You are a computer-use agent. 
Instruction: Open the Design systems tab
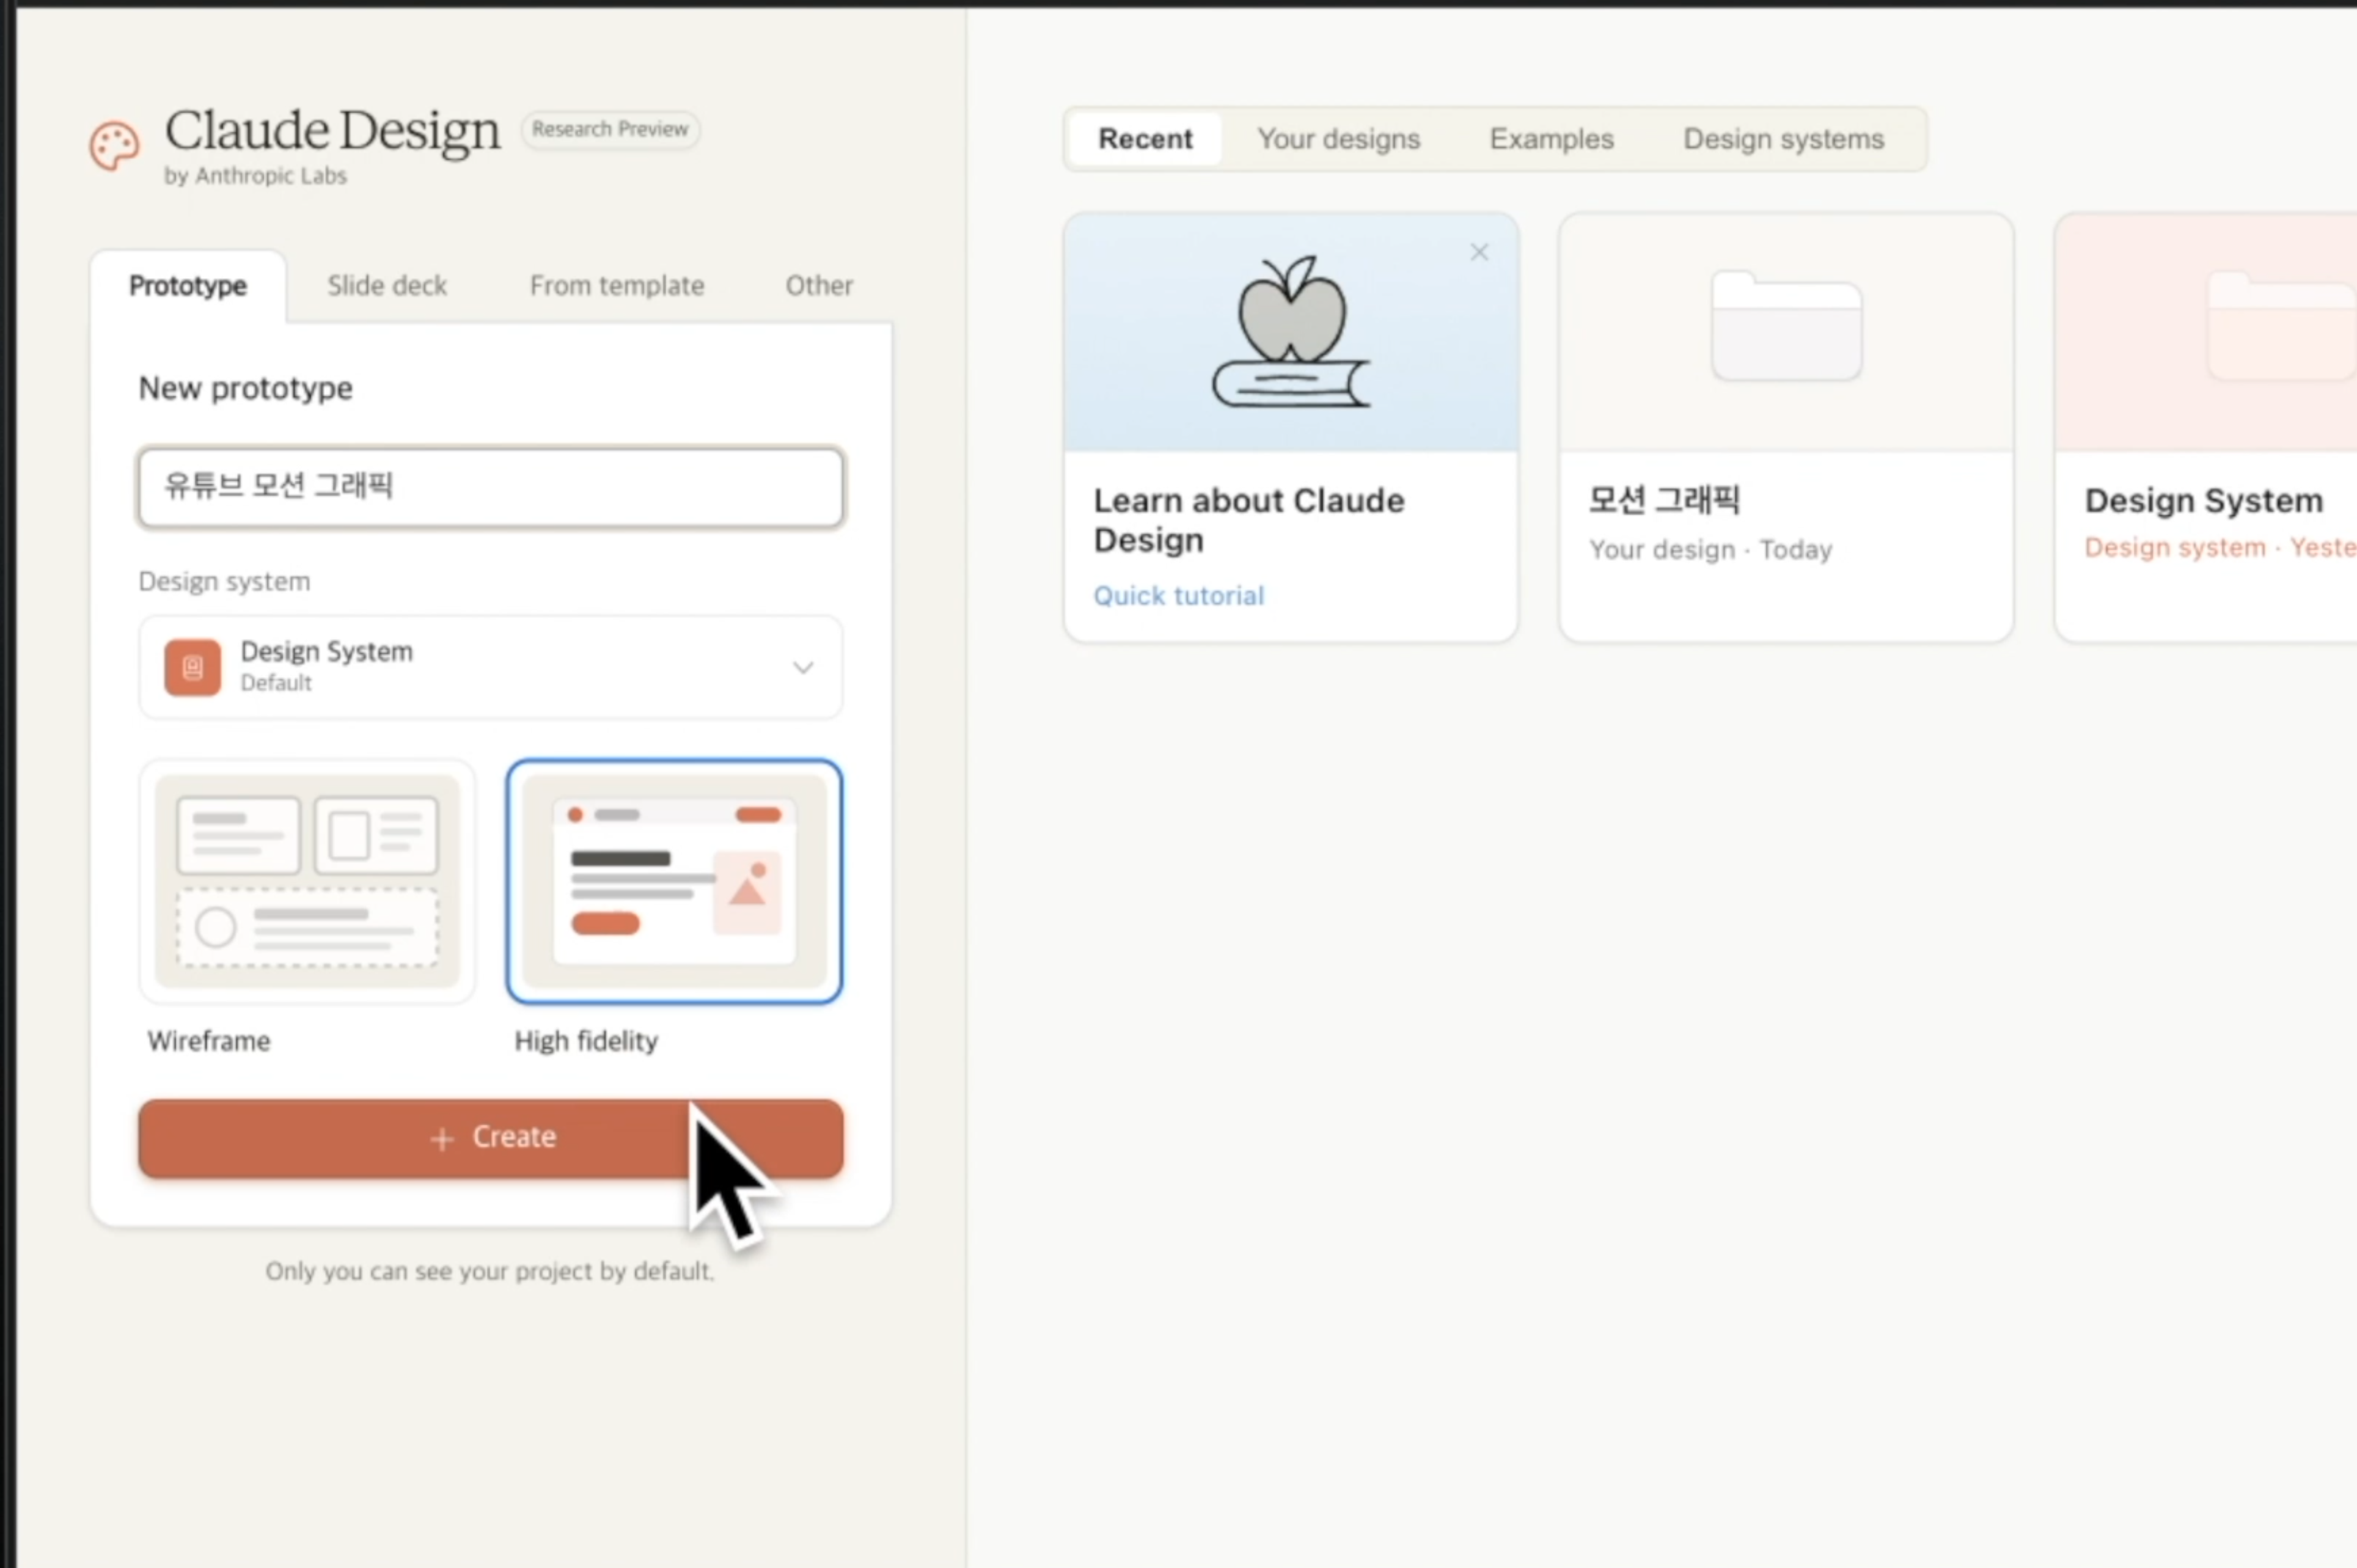tap(1783, 139)
